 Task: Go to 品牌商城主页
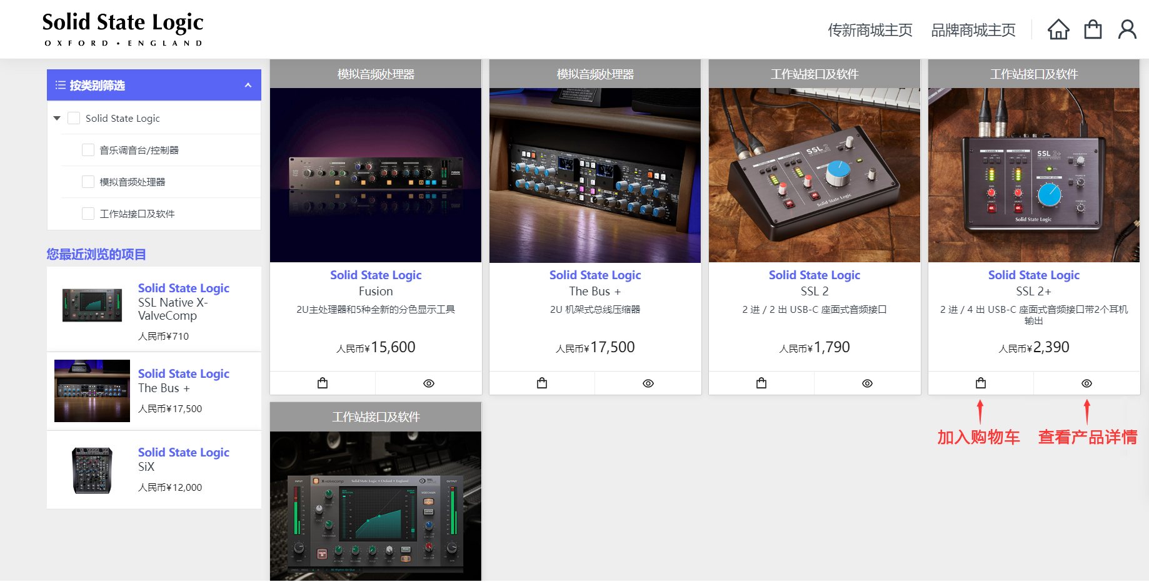tap(973, 30)
